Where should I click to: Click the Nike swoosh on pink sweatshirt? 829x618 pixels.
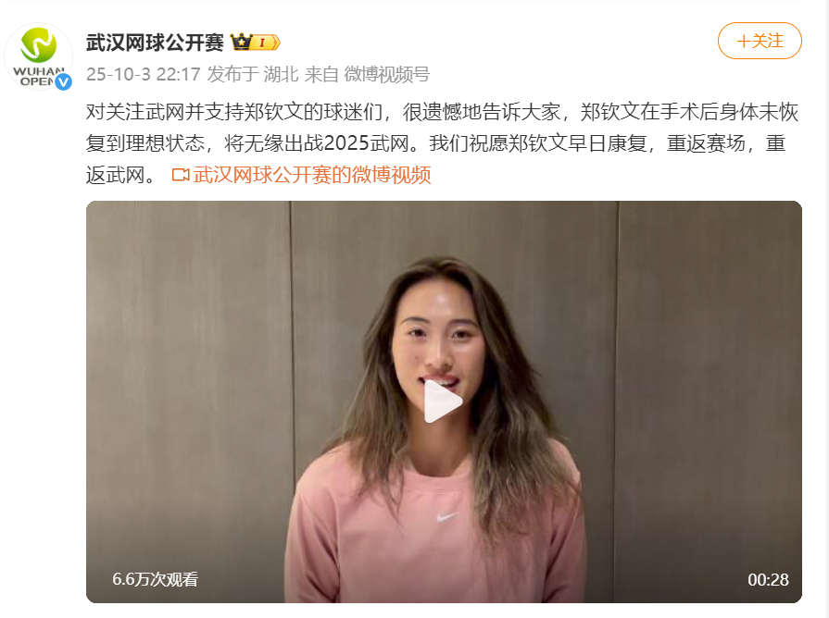(446, 517)
